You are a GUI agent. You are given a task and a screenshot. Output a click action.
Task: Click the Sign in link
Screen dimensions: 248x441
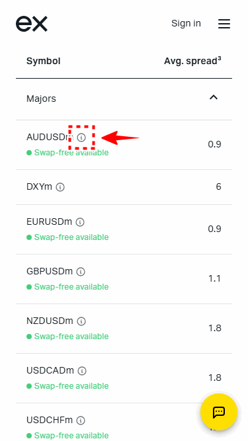coord(186,23)
